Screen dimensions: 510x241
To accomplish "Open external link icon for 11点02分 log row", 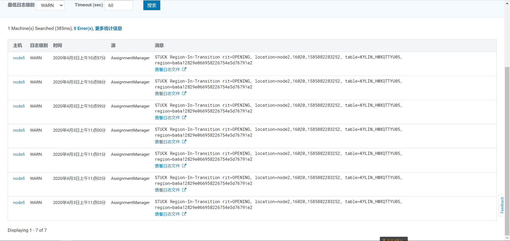I will [x=184, y=190].
